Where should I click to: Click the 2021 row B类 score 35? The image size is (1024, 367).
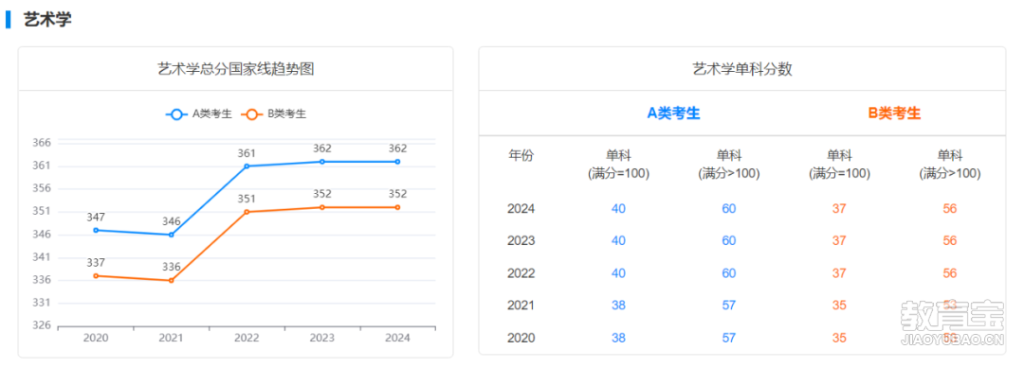tap(839, 306)
